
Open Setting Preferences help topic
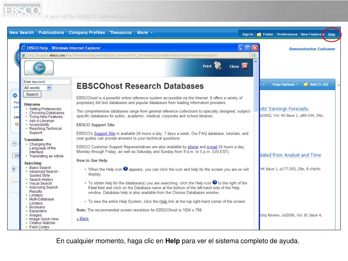[45, 109]
